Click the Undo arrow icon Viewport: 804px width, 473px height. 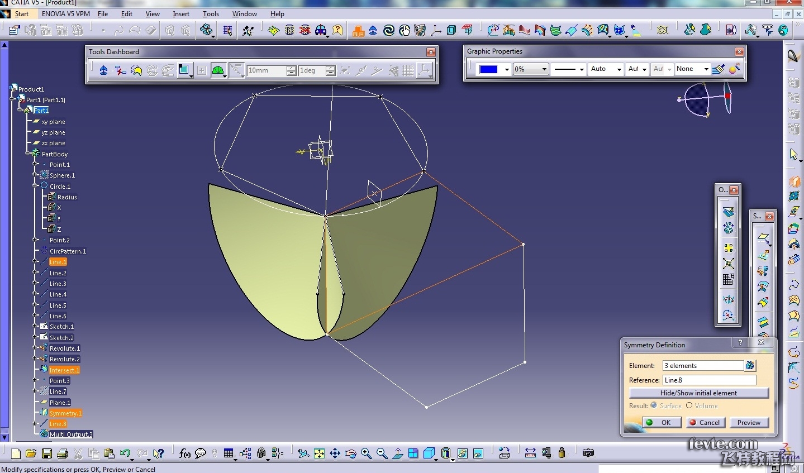[125, 453]
